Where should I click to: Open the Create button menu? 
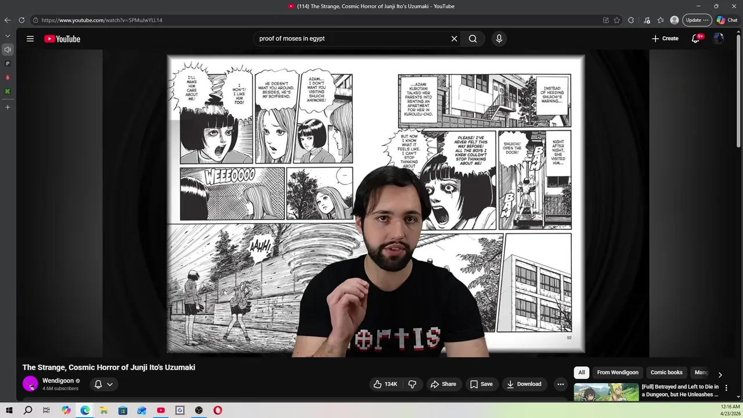point(665,38)
